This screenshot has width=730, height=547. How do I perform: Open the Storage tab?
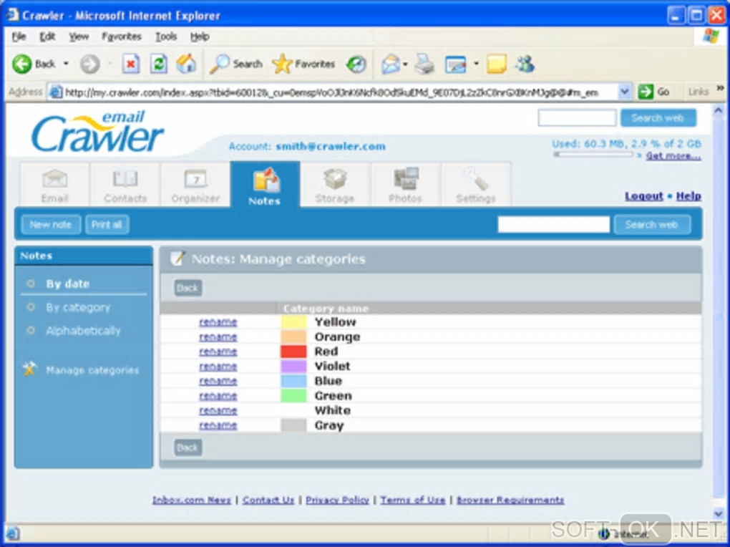coord(335,185)
